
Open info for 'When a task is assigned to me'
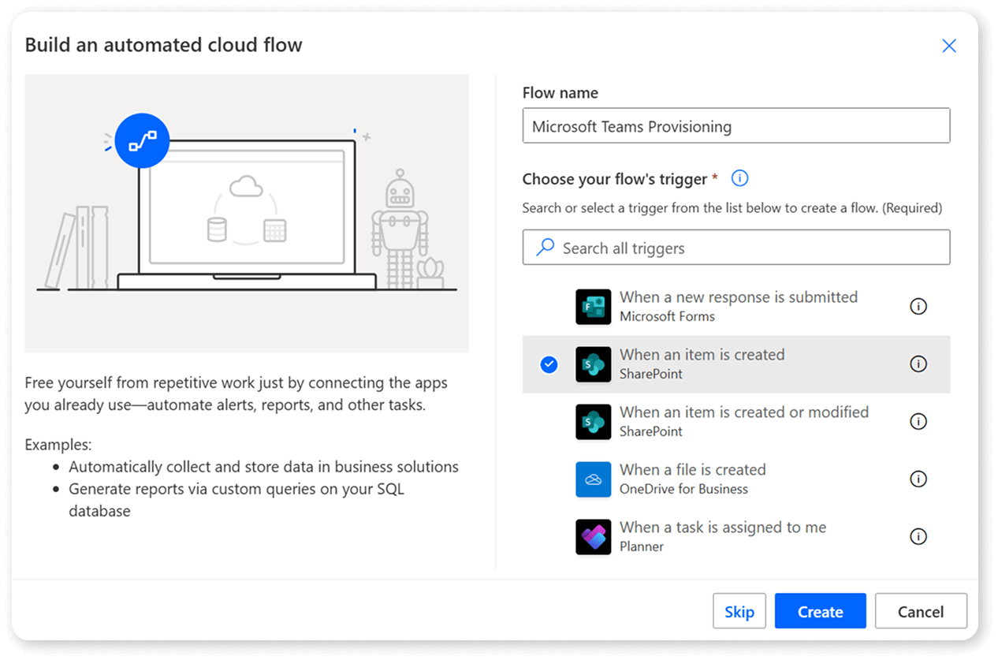click(x=918, y=537)
